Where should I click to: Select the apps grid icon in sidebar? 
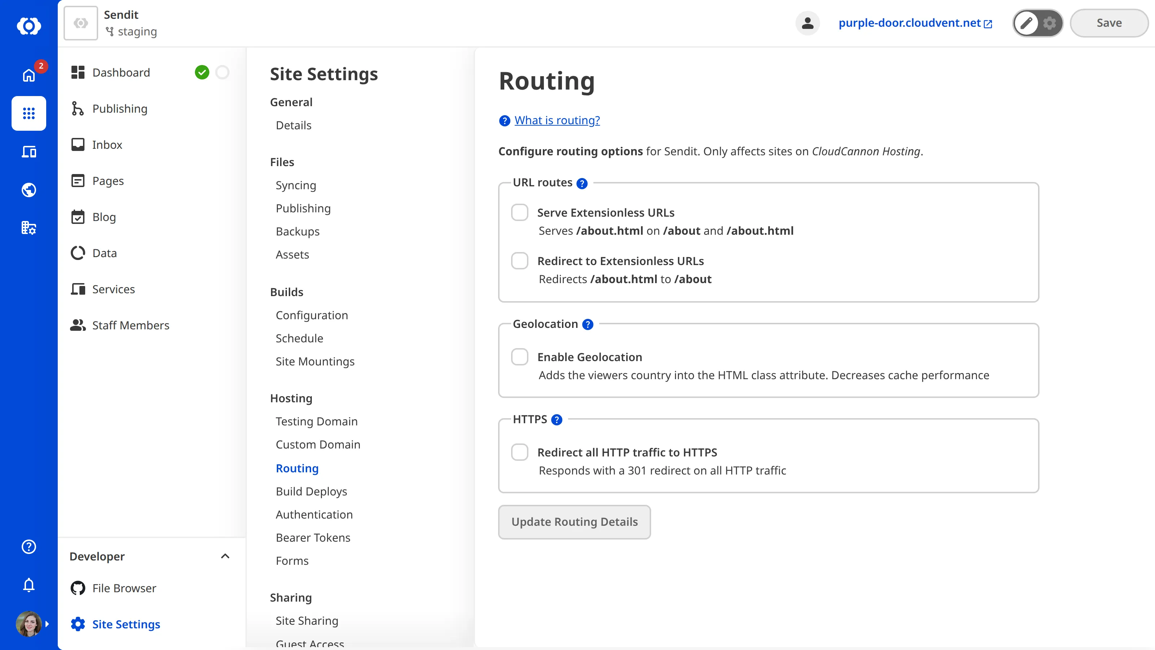29,113
